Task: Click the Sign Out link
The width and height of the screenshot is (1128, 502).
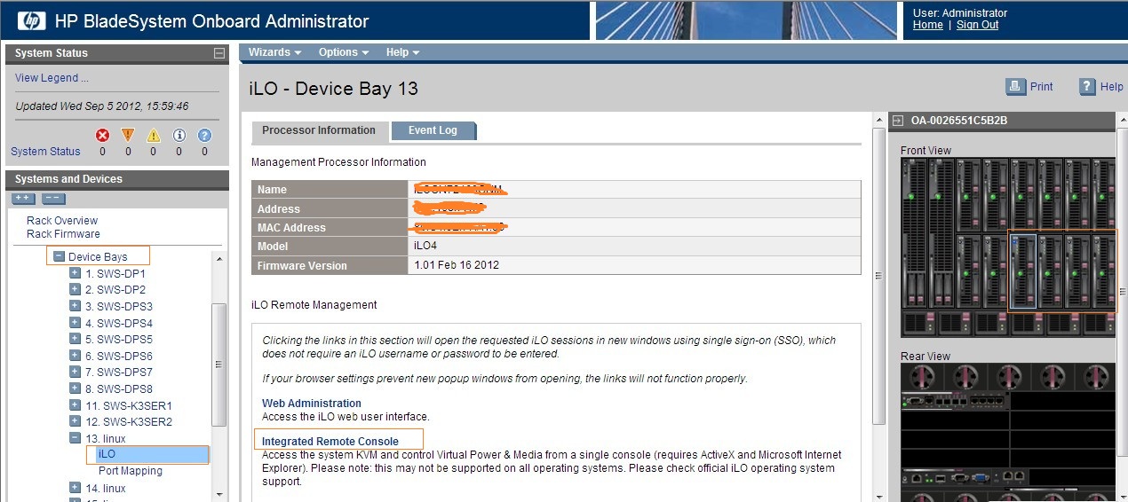Action: pos(977,25)
